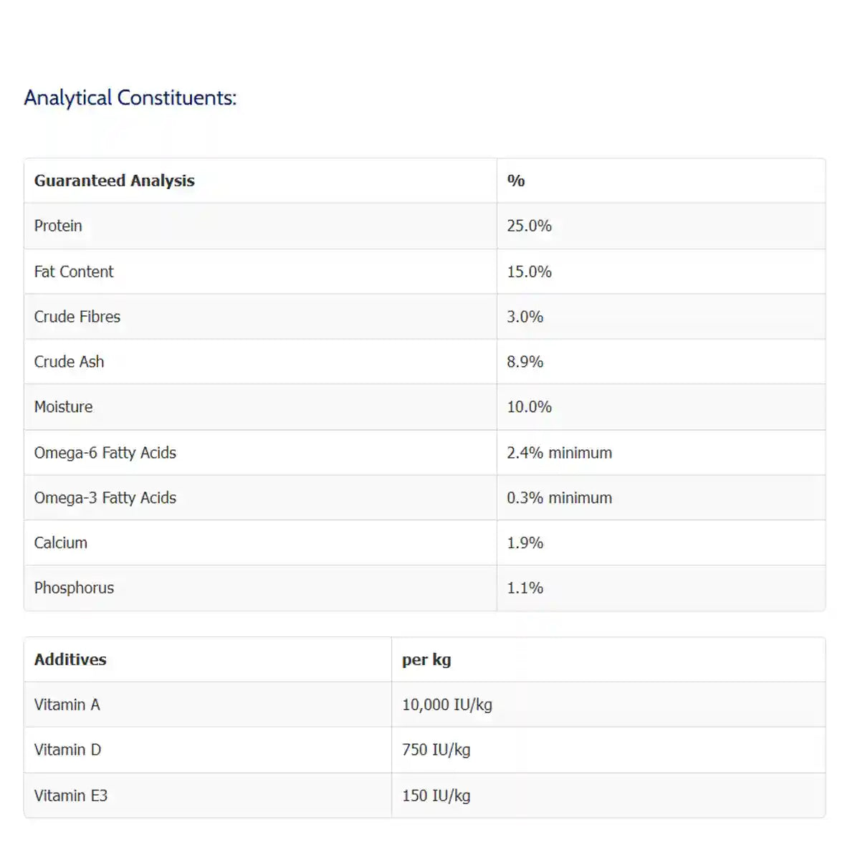Click the Vitamin A row label

[67, 705]
